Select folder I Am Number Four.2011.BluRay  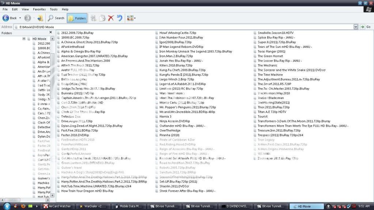click(181, 38)
